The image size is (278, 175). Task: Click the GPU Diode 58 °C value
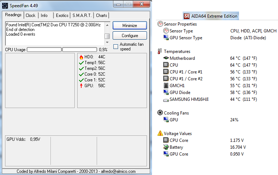[243, 93]
